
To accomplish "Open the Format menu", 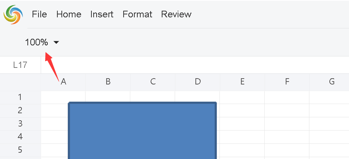I will pyautogui.click(x=137, y=14).
